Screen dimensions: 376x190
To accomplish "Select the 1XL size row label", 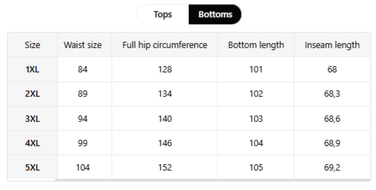I will [x=33, y=69].
